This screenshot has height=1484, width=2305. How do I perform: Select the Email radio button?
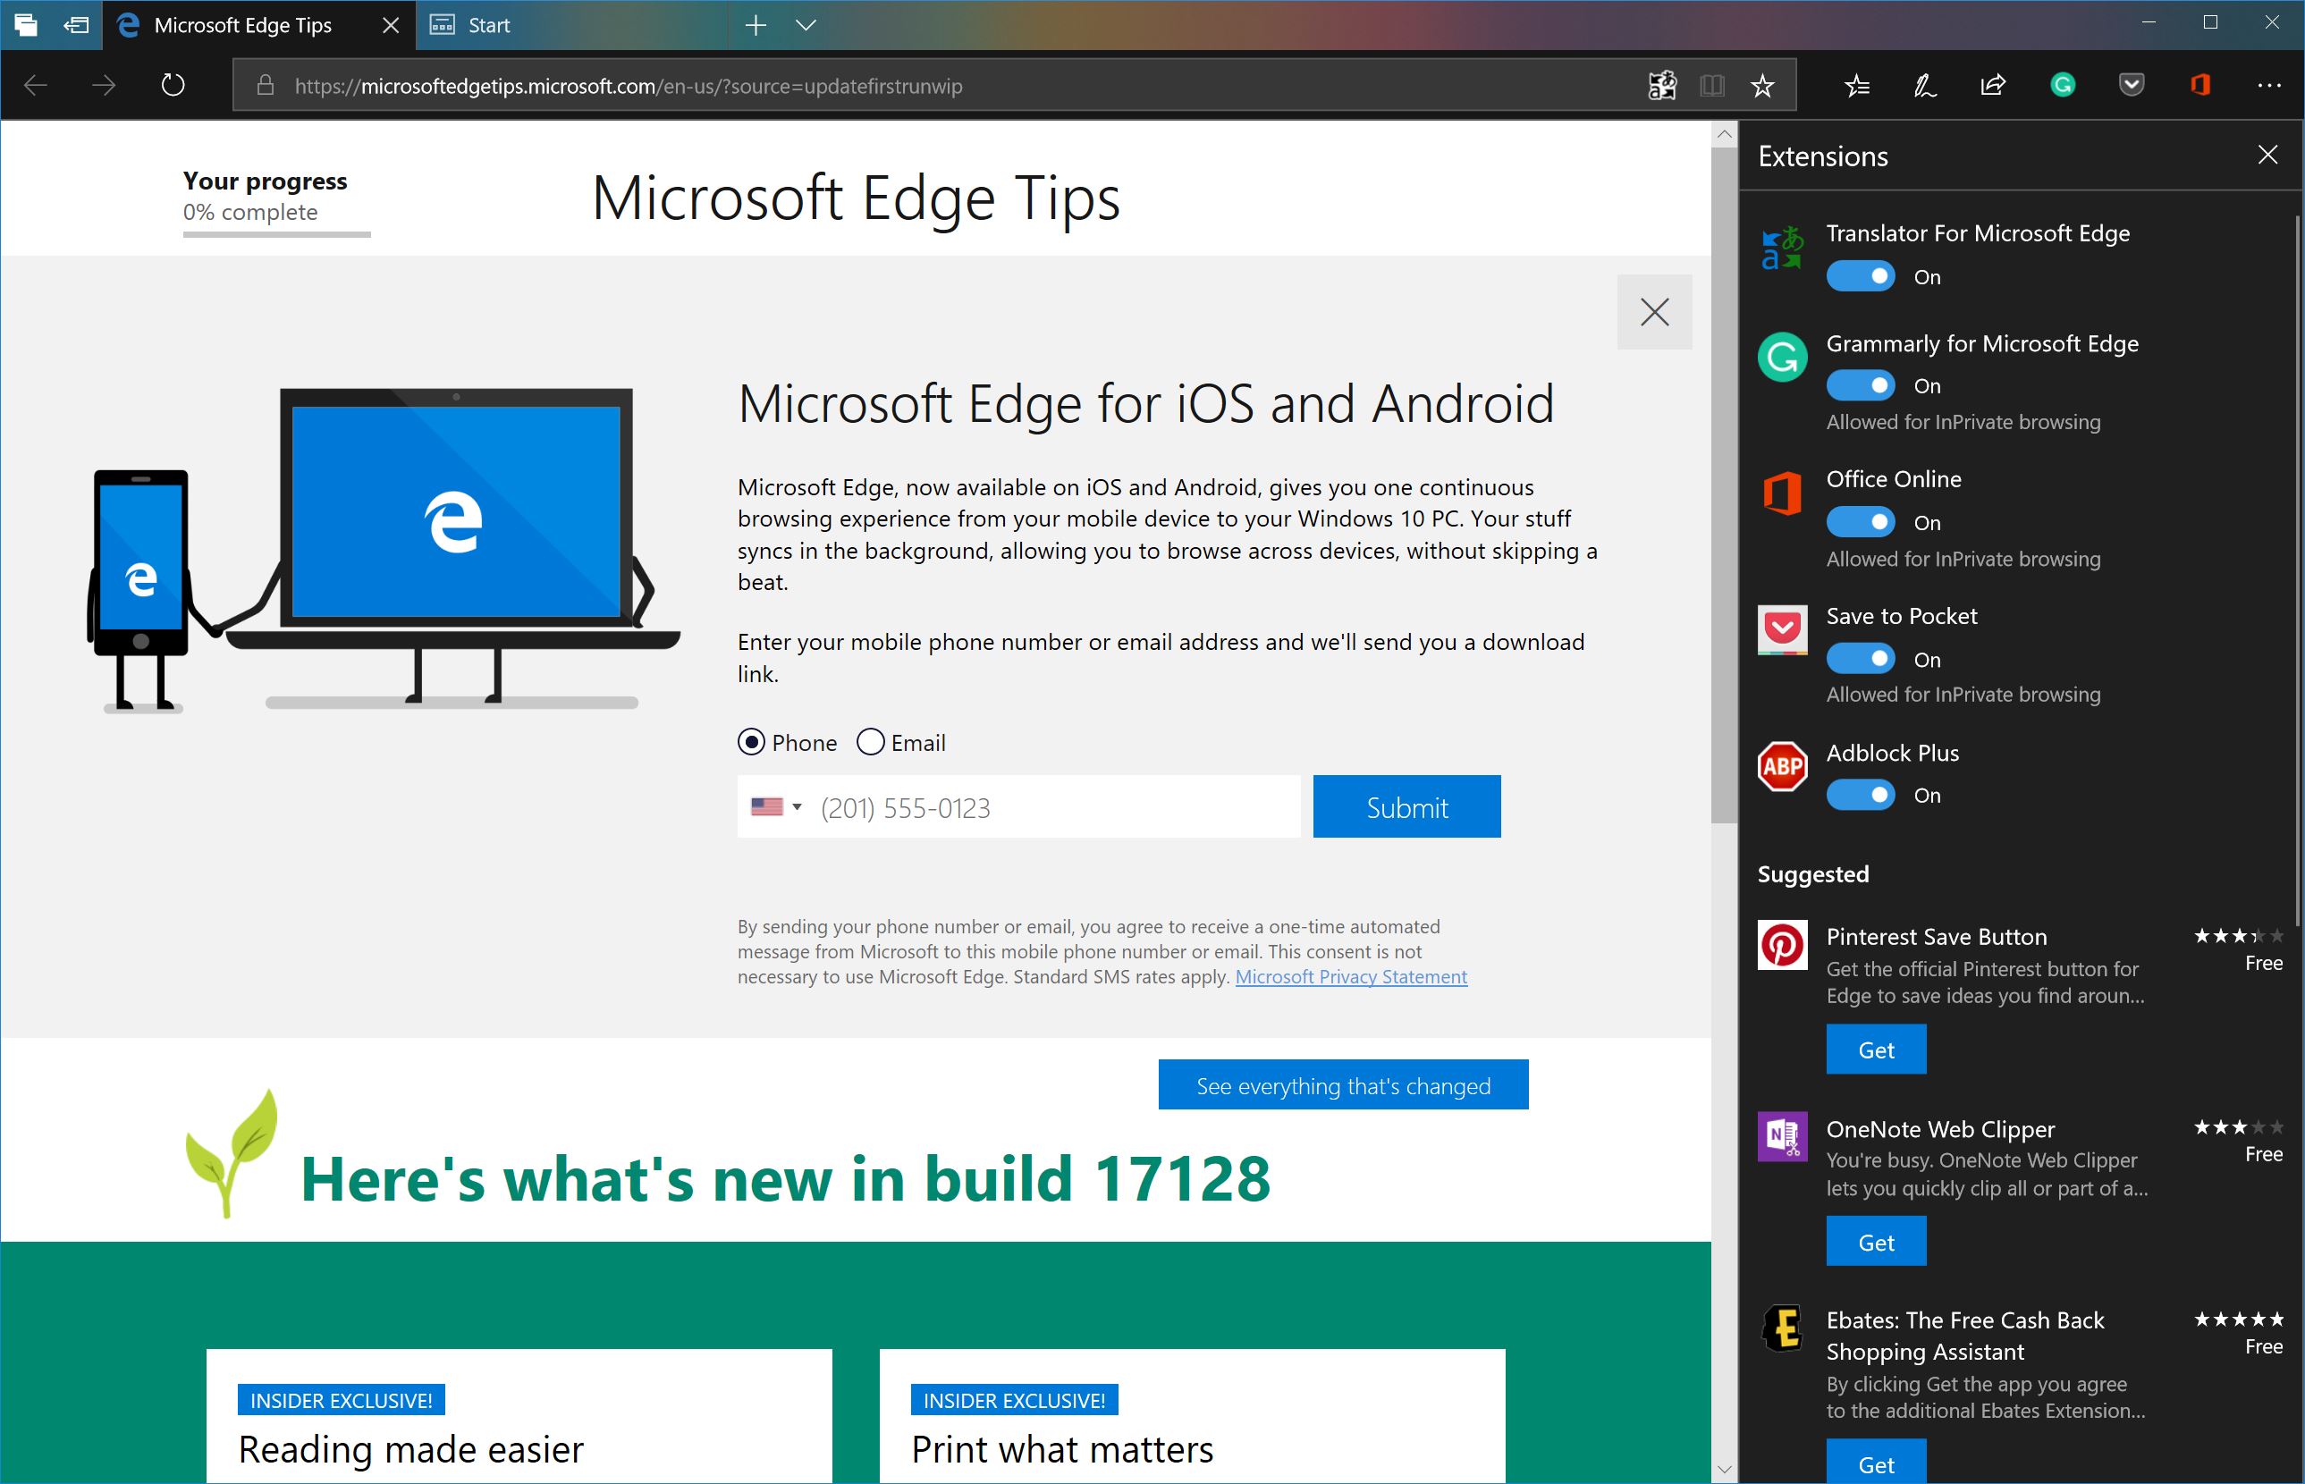[870, 742]
